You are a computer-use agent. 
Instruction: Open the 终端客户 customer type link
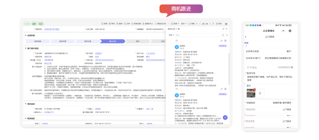99,53
